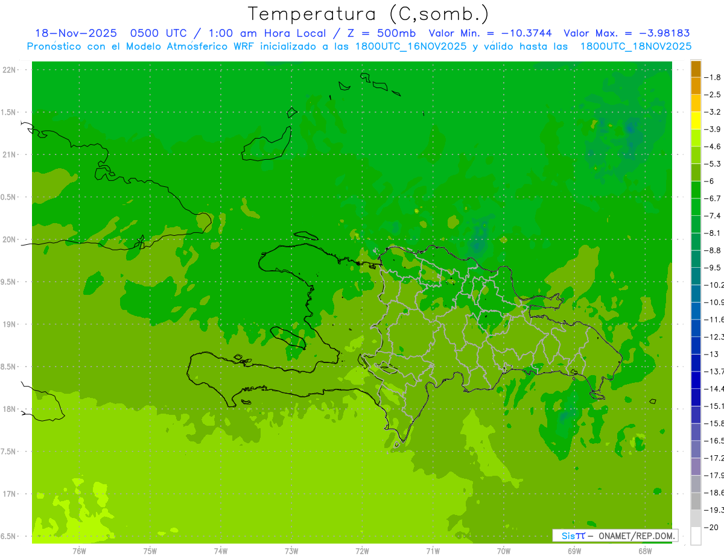This screenshot has height=559, width=724.
Task: Pick the blue swatch between -11.6 and -12.3
Action: (696, 328)
